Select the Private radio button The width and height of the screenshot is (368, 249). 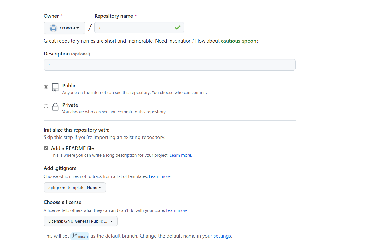pos(46,106)
